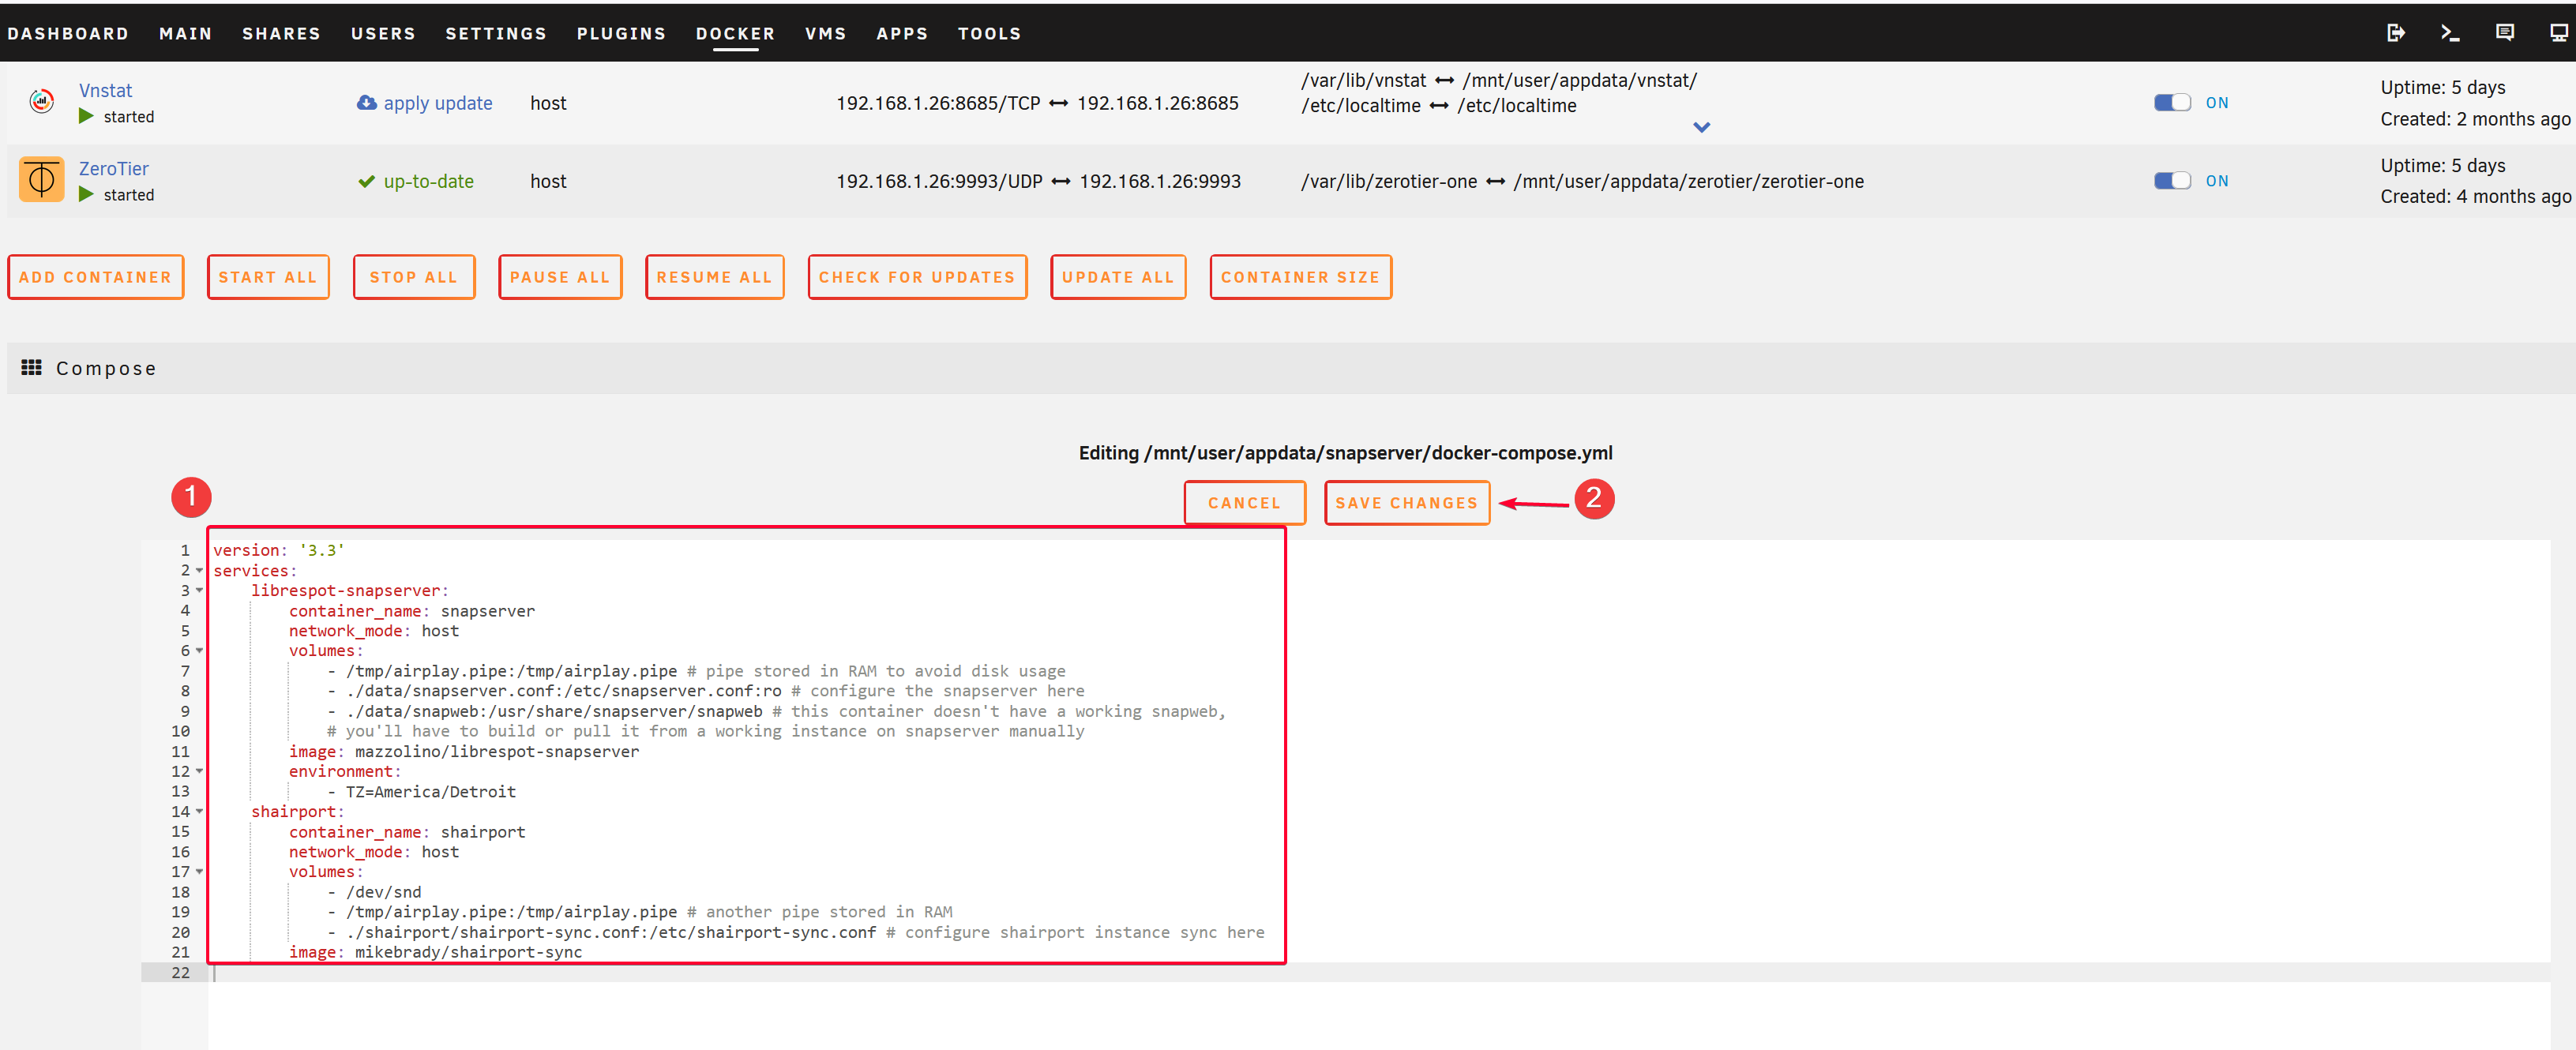Image resolution: width=2576 pixels, height=1050 pixels.
Task: Click the Vnstat apply update link
Action: click(x=438, y=103)
